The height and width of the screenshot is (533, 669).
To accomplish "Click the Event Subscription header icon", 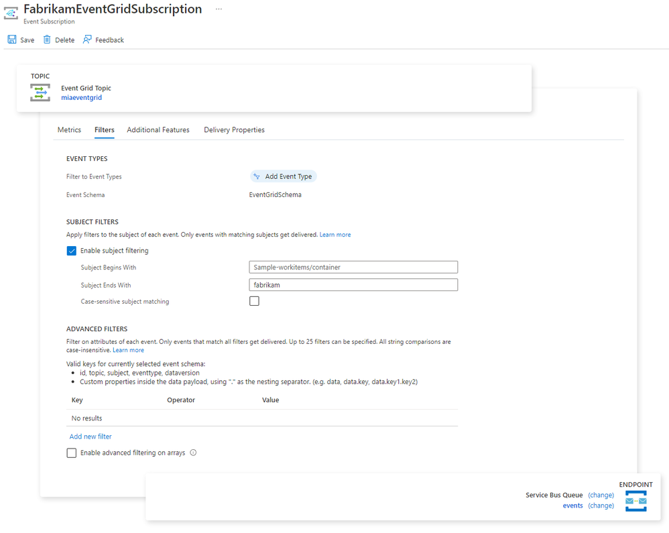I will click(11, 13).
